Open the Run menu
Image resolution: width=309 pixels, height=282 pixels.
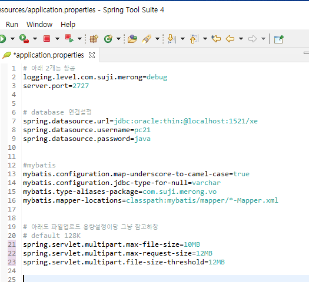[x=12, y=25]
